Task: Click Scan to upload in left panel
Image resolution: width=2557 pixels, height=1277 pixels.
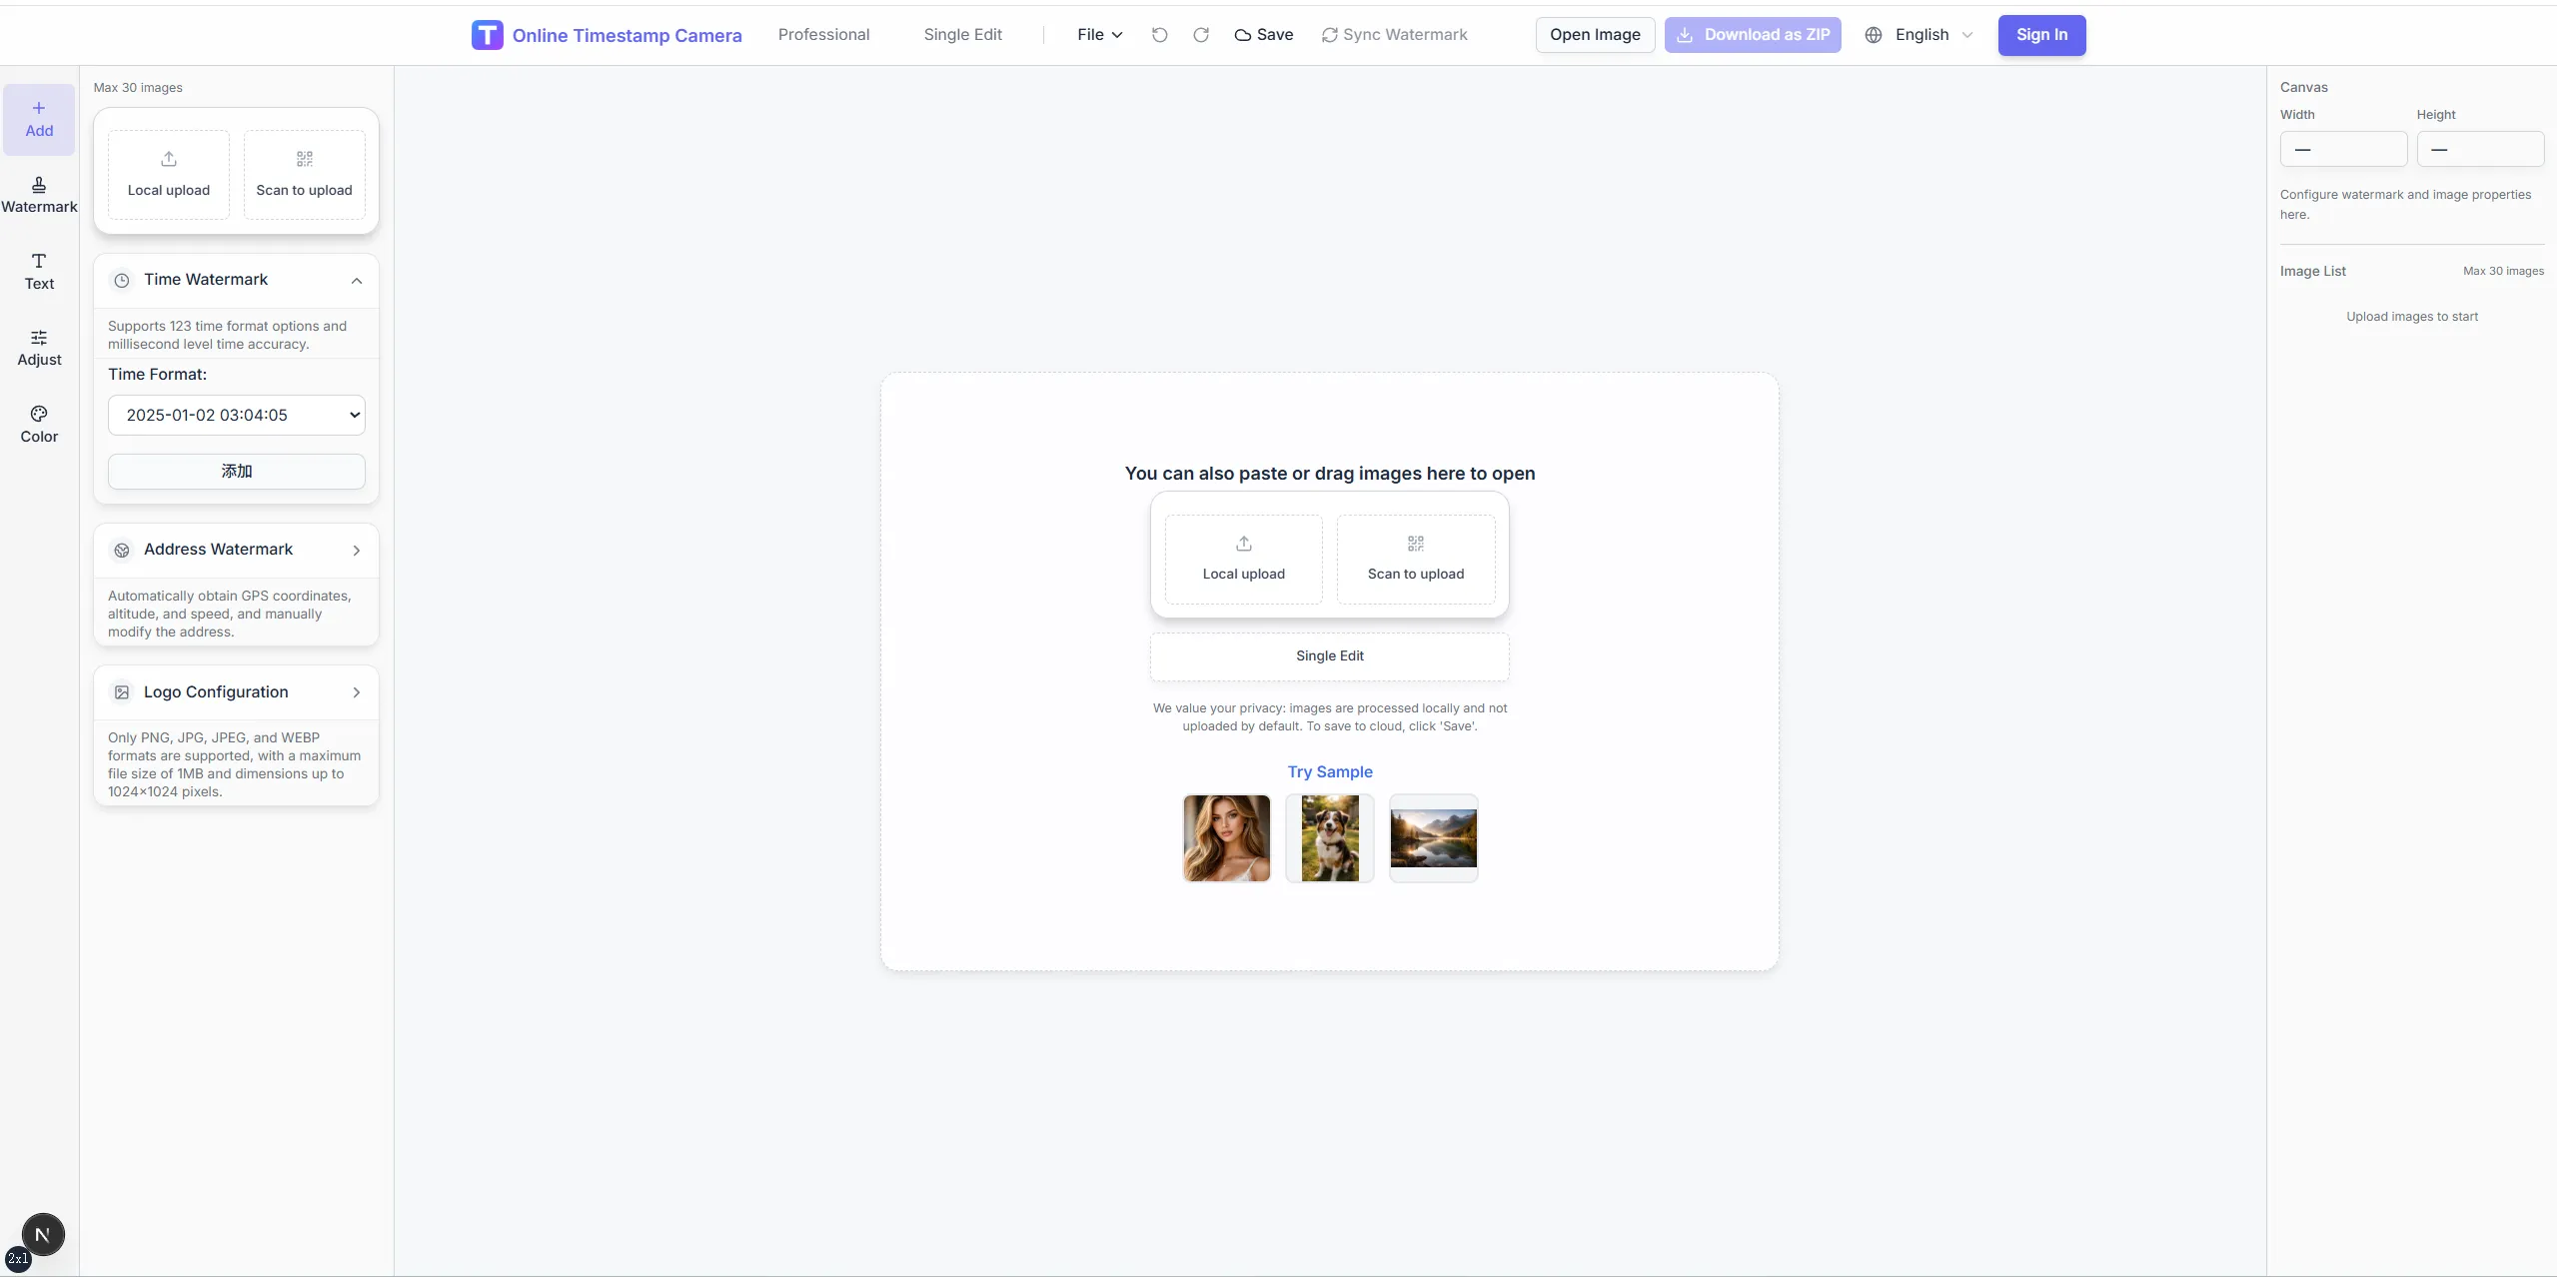Action: click(304, 174)
